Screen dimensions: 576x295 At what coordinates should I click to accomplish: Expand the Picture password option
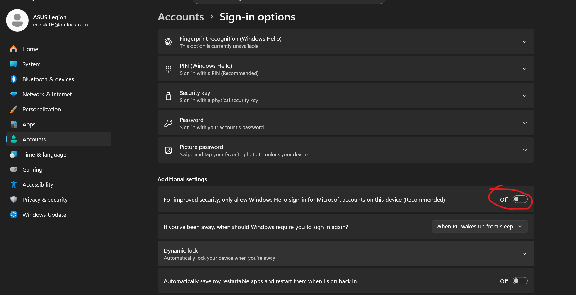(x=524, y=150)
